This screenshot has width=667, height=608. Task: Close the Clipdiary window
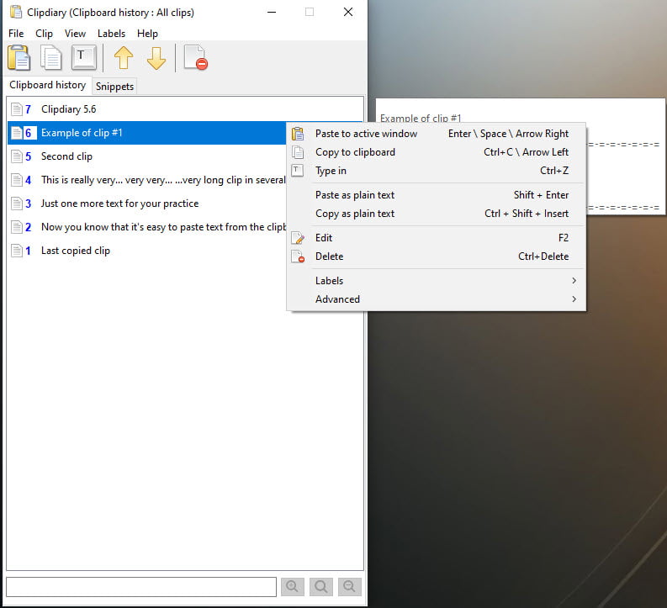point(348,12)
